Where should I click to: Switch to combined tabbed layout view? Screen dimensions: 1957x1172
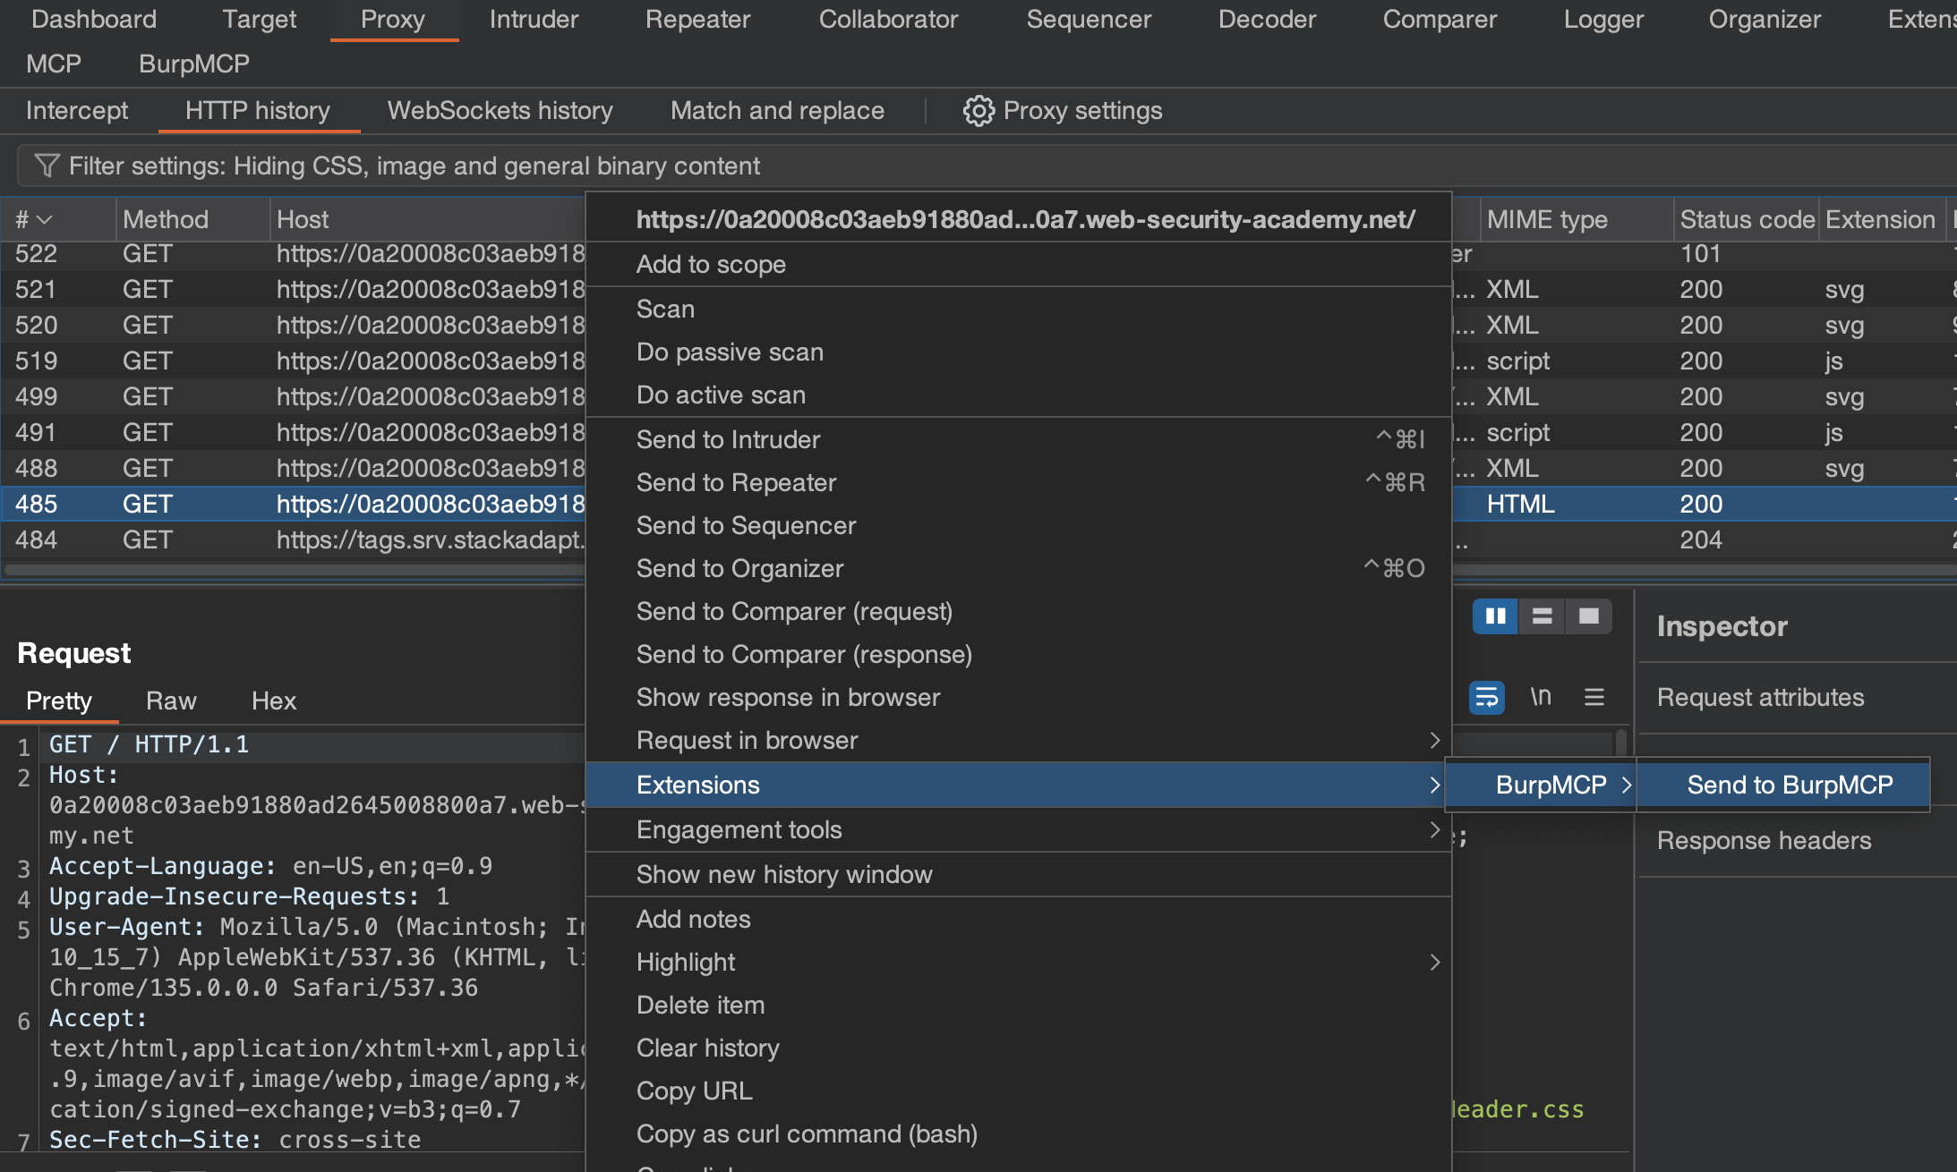pos(1588,616)
